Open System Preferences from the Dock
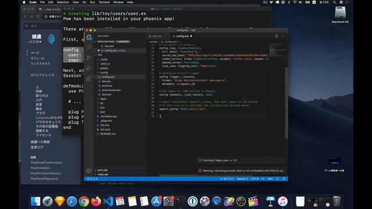 [x=169, y=201]
